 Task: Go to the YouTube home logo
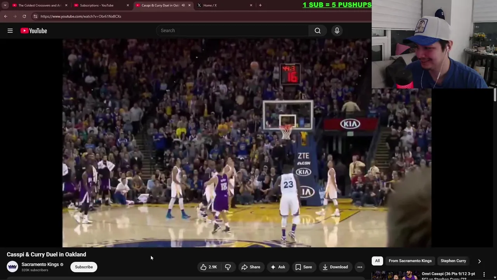[x=34, y=31]
